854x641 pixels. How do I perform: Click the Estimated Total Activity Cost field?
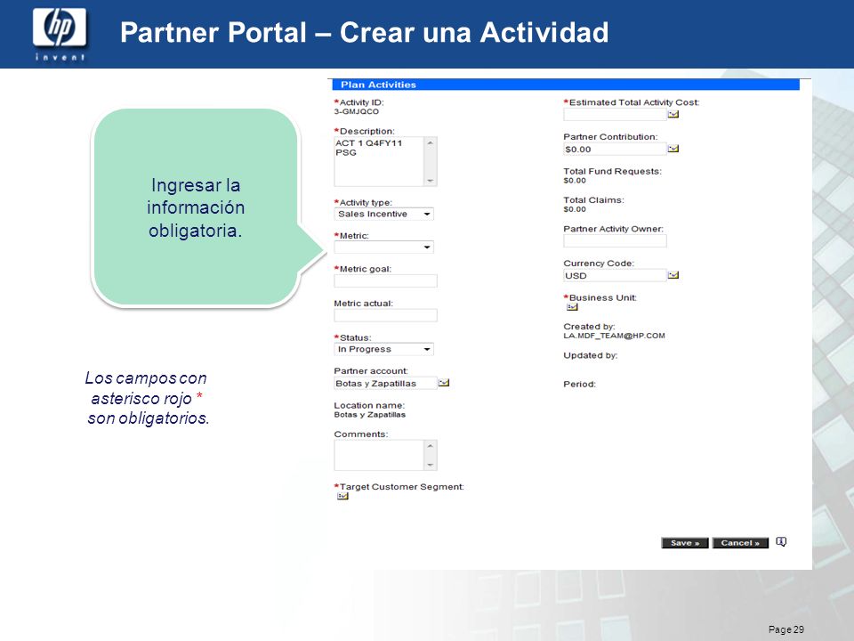(x=615, y=114)
